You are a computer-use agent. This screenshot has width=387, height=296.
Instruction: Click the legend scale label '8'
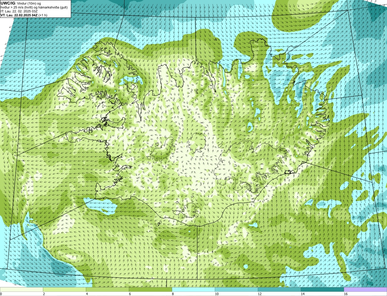click(x=173, y=294)
